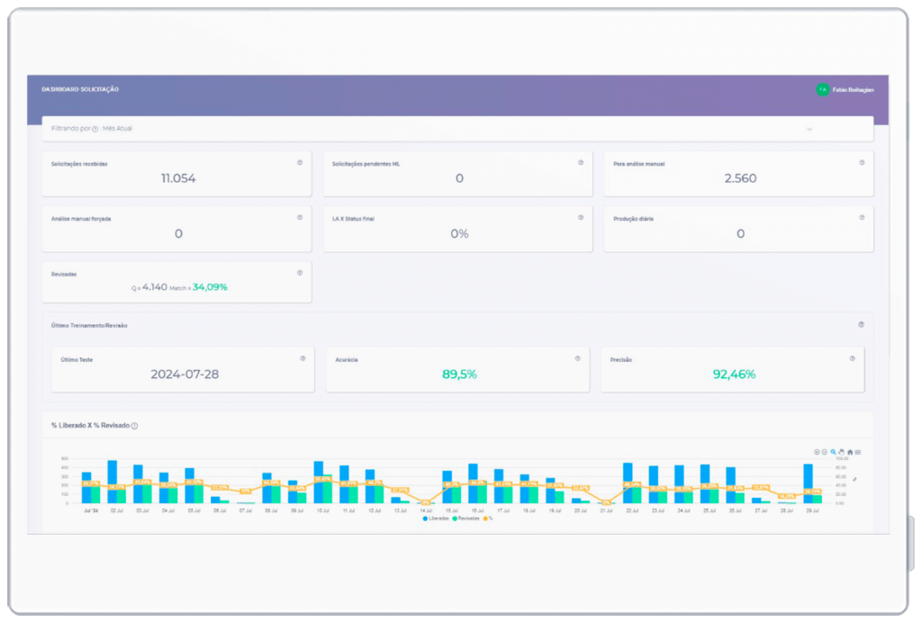Viewport: 922px width, 623px height.
Task: Select the zoom-in icon on the chart toolbar
Action: point(817,451)
